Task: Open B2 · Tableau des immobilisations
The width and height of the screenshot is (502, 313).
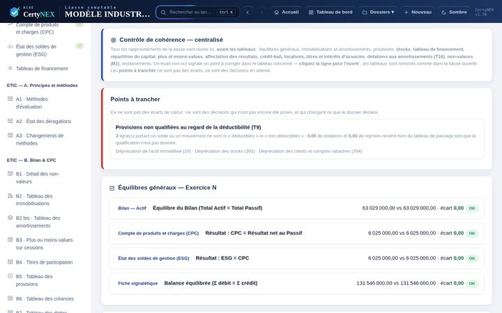Action: coord(45,200)
